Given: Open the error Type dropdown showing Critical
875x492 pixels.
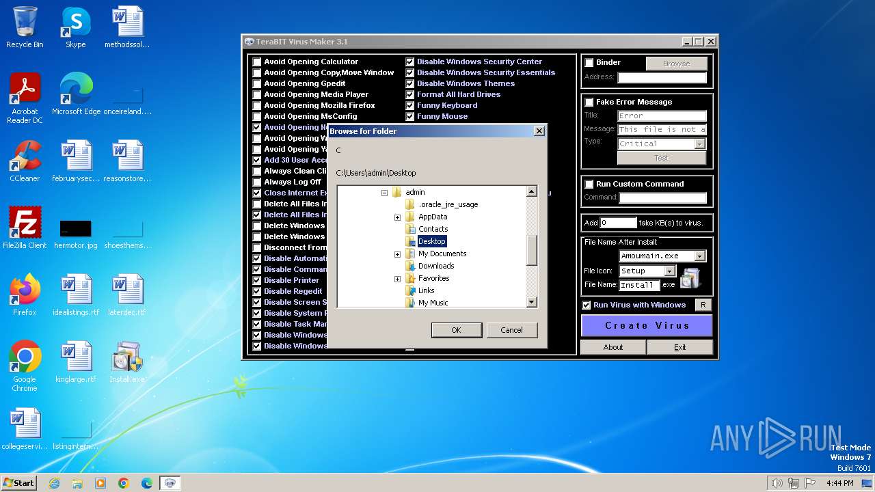Looking at the screenshot, I should click(x=699, y=144).
